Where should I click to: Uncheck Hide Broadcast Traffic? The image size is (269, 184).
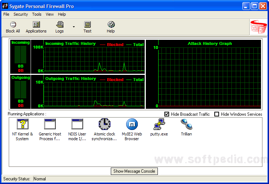coord(167,114)
